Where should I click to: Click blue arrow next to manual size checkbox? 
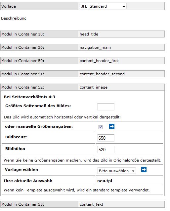[x=112, y=126]
